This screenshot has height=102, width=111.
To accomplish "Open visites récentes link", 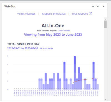I will point(26,14).
